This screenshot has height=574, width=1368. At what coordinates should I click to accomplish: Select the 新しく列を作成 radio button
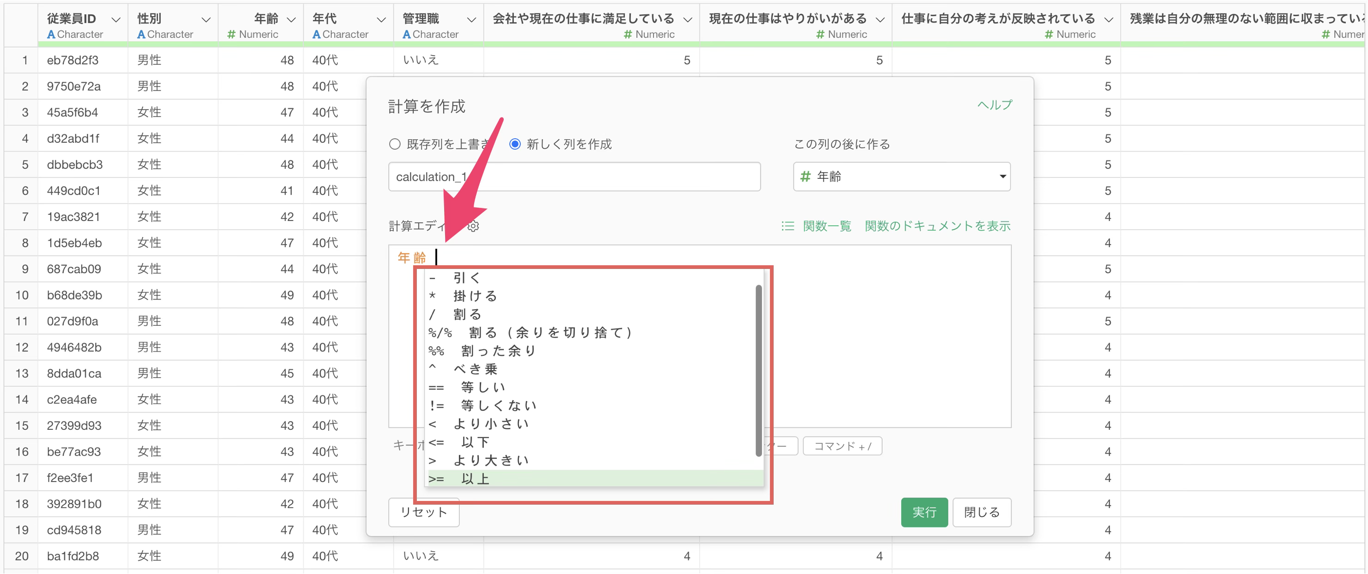514,145
